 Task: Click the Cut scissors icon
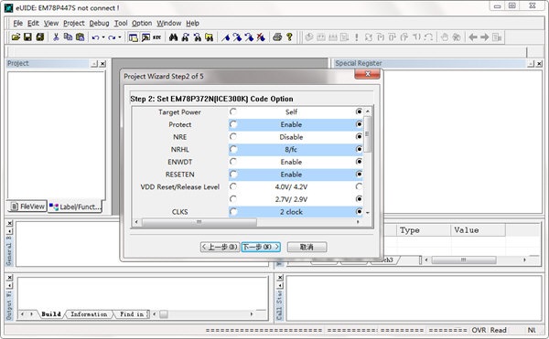[56, 37]
